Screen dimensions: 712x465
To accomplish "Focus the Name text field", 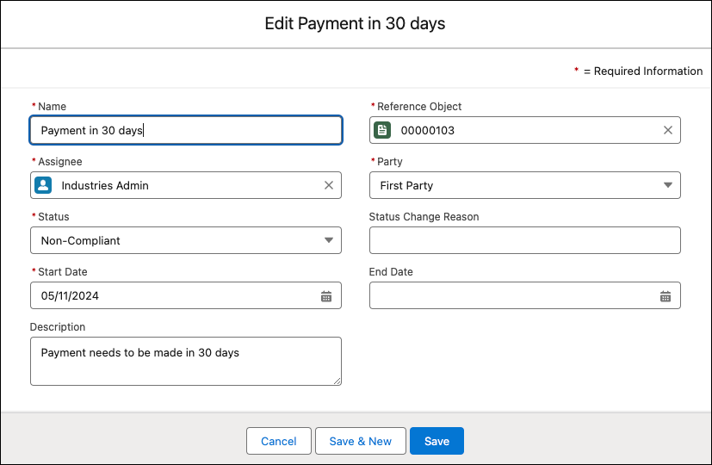I will pos(185,130).
